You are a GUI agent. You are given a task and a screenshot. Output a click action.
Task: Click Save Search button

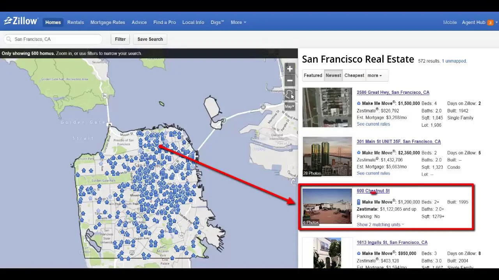pyautogui.click(x=150, y=39)
